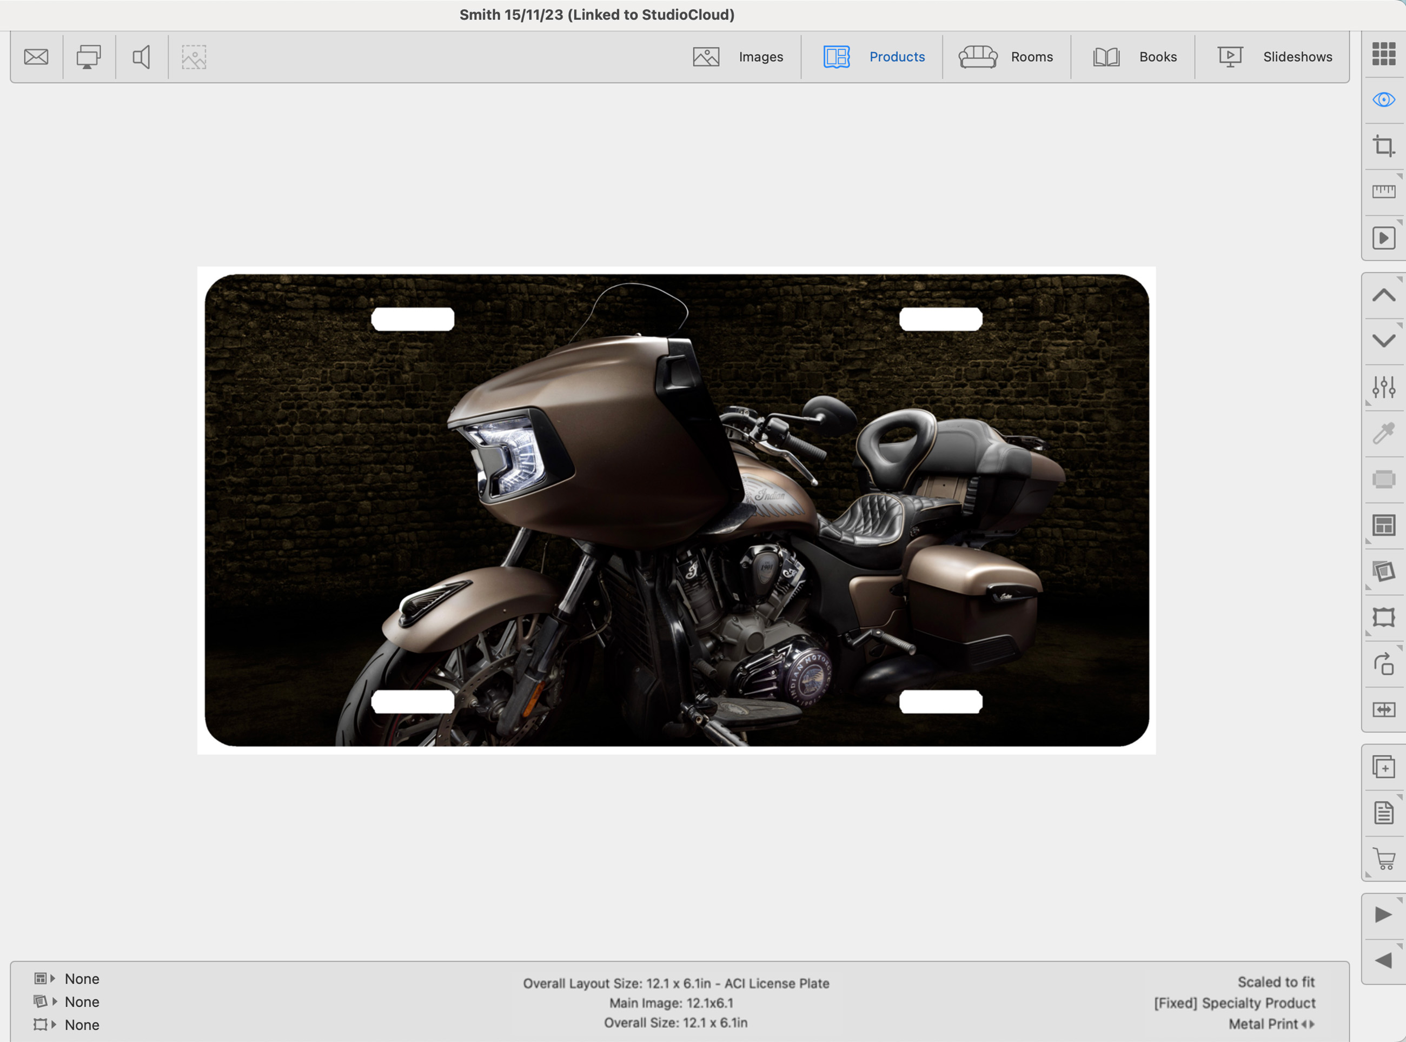
Task: Switch to the Rooms tab
Action: pos(1006,57)
